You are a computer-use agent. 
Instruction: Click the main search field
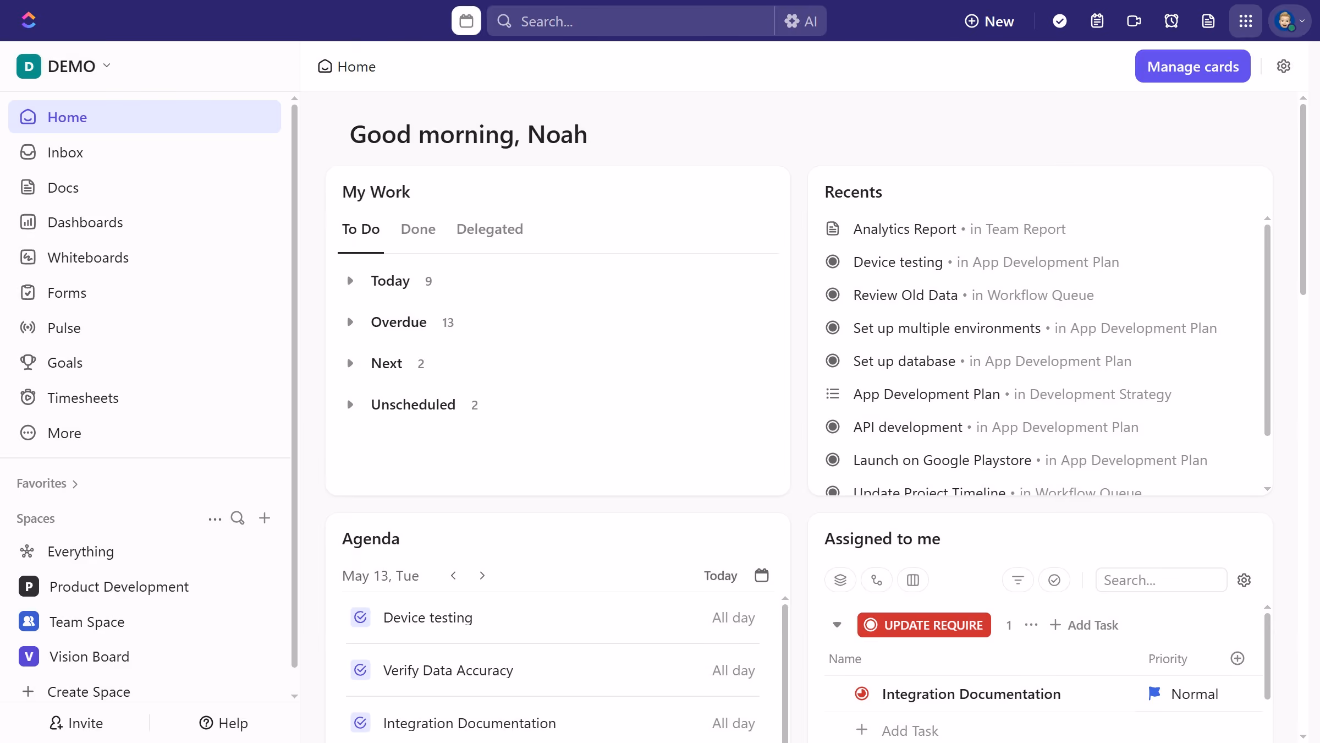(x=630, y=21)
